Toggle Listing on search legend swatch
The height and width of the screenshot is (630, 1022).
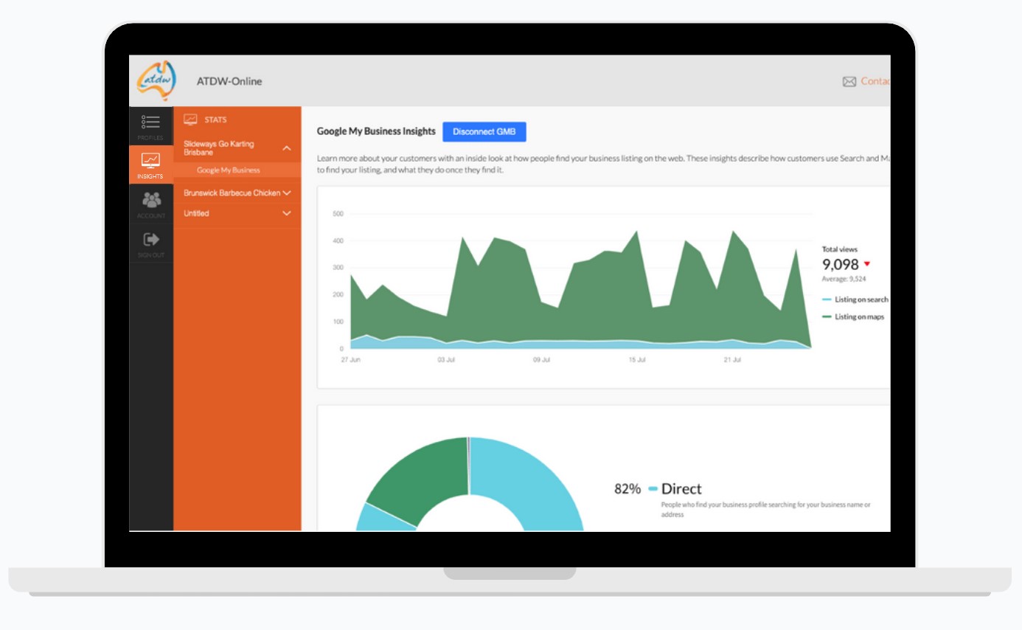[827, 300]
